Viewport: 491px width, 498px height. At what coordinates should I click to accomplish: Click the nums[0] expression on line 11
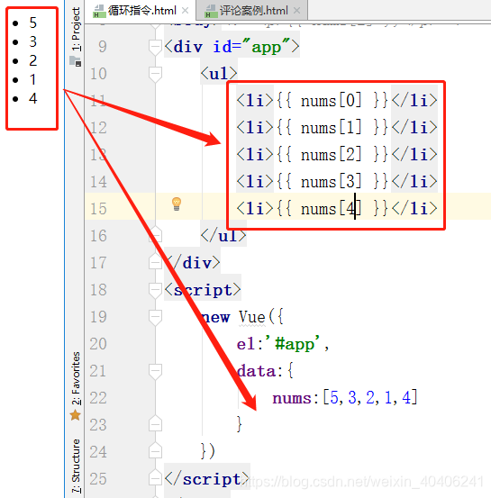point(332,101)
